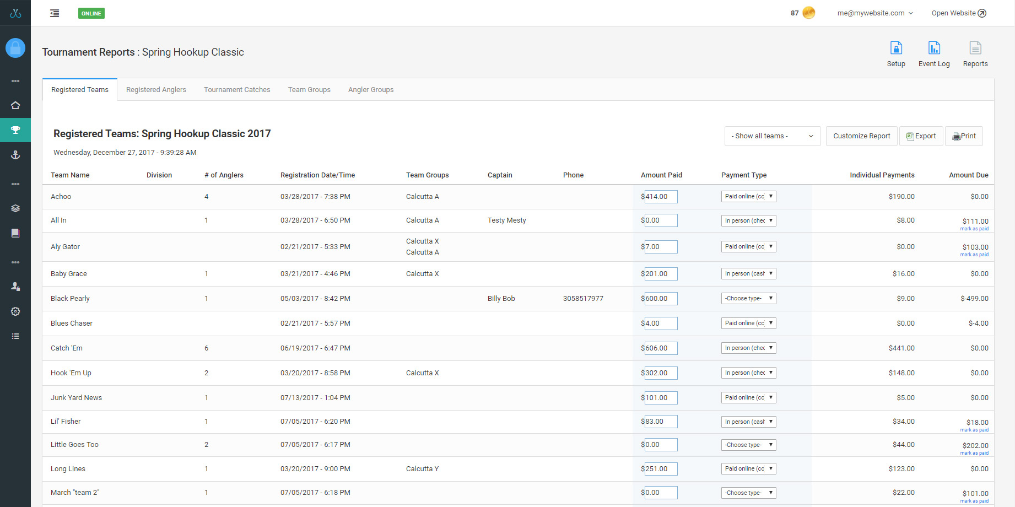Screen dimensions: 1015x507
Task: Open payment type dropdown for Baby Grace
Action: (x=748, y=274)
